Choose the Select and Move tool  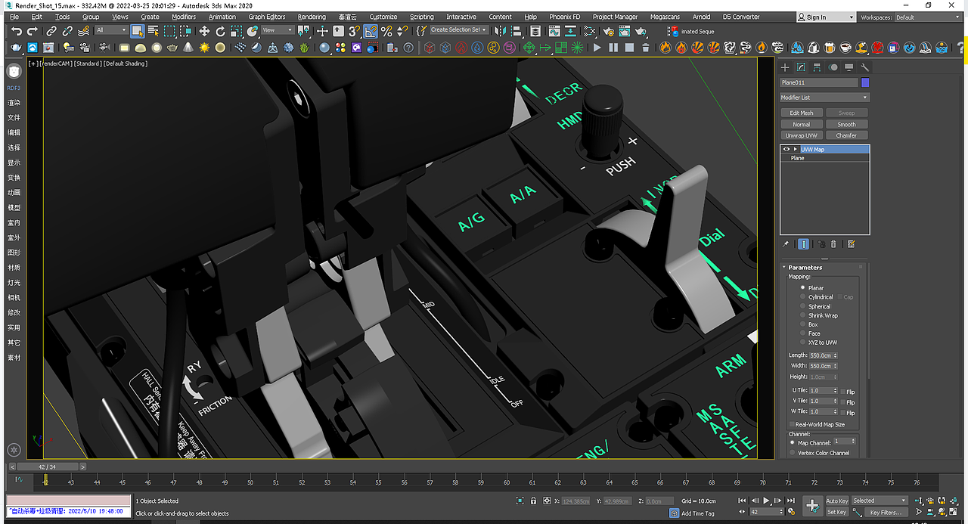(204, 31)
